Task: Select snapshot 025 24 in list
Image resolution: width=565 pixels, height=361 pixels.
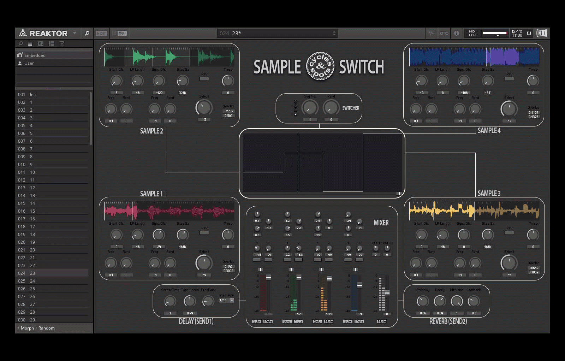Action: (x=52, y=281)
